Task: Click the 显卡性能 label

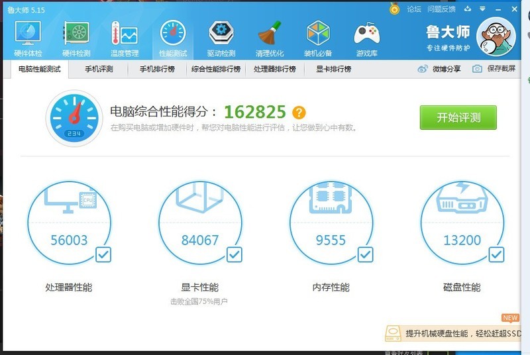Action: point(200,287)
